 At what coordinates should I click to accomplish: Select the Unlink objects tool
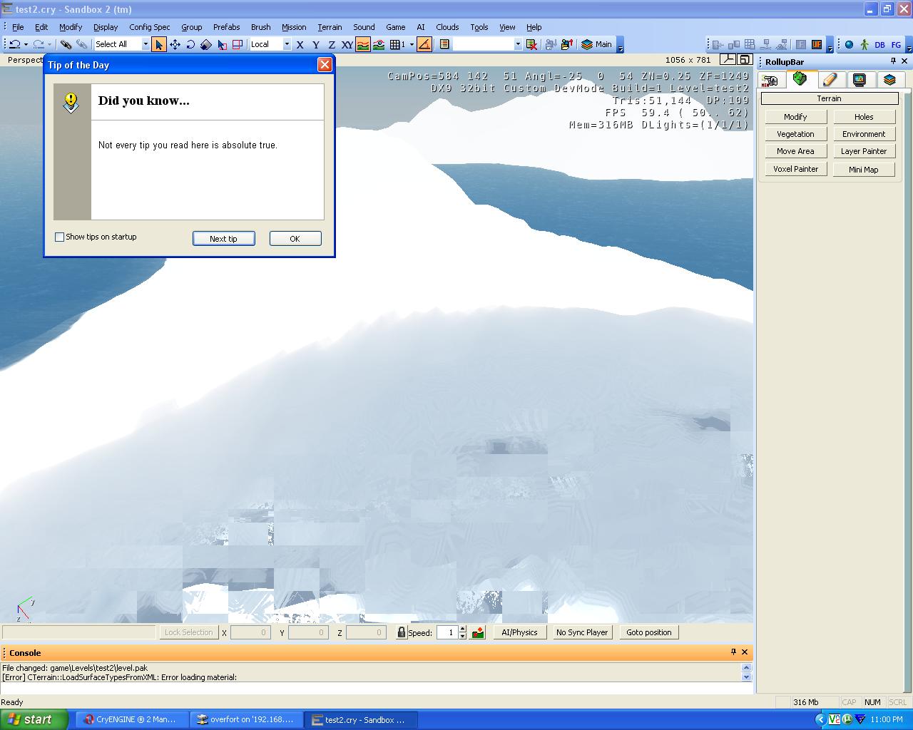[82, 44]
